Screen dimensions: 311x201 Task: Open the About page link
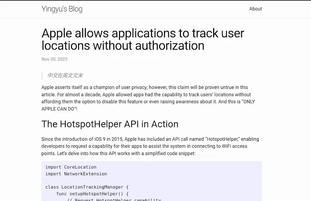255,9
